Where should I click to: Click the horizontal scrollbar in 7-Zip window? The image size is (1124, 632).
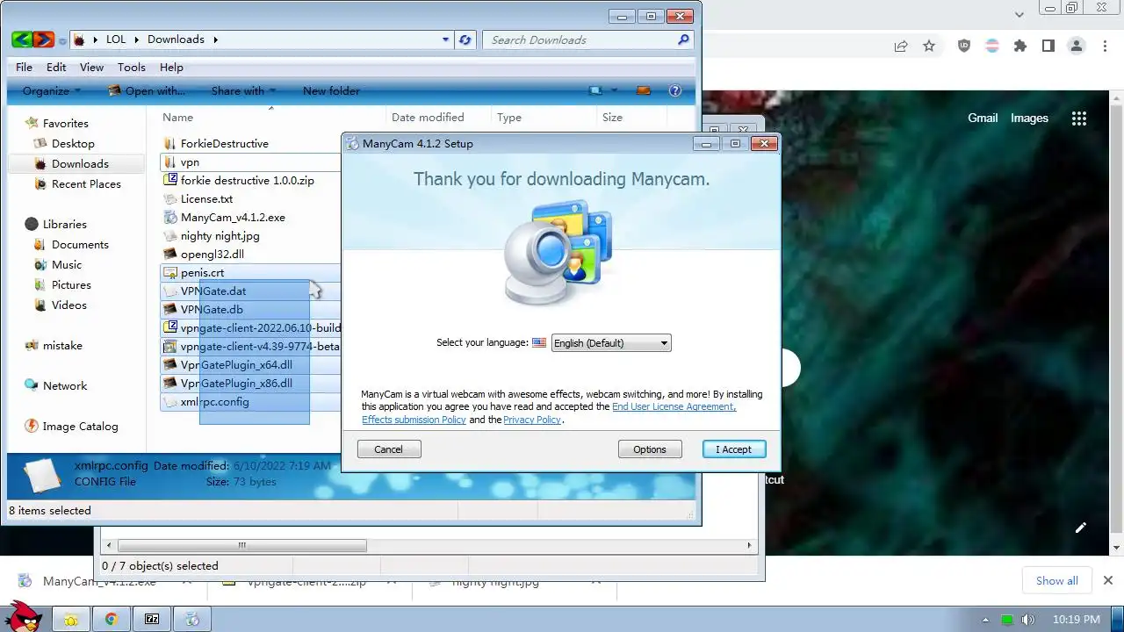241,545
